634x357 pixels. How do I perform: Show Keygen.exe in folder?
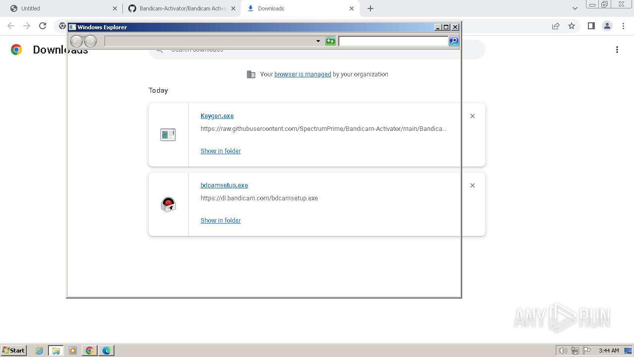220,151
